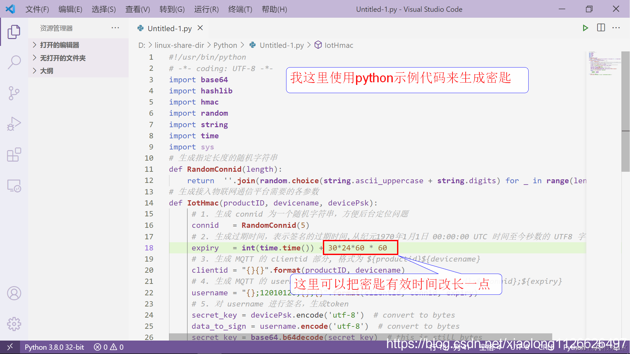Click line number 18 in the gutter
This screenshot has height=354, width=630.
coord(149,248)
